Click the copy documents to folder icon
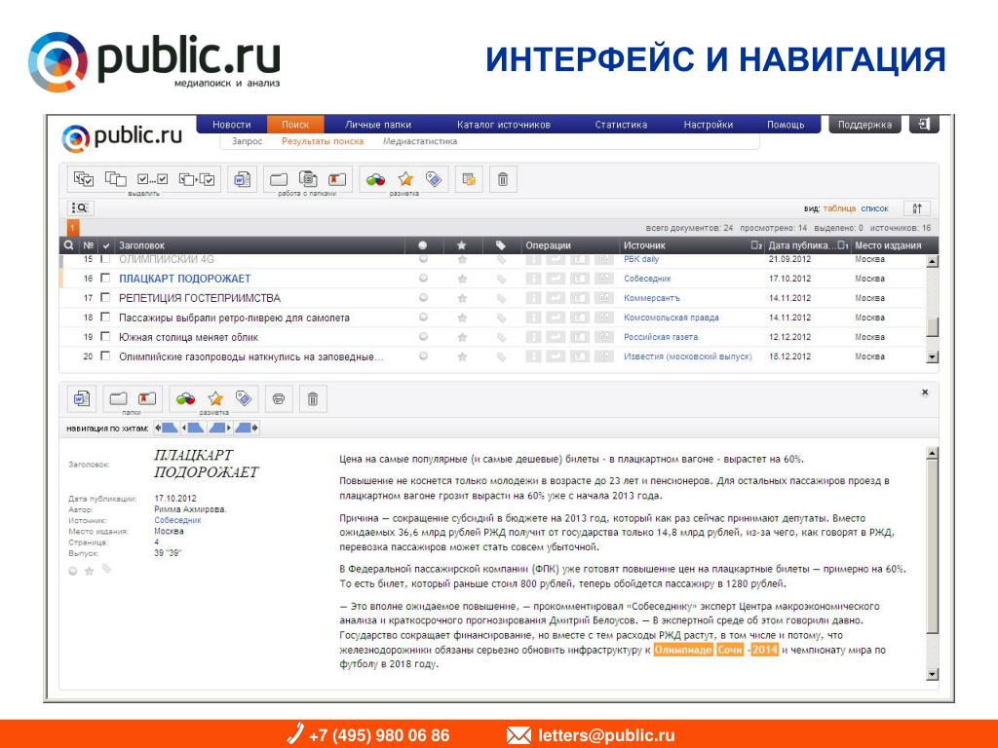Screen dimensions: 998x748 click(308, 179)
